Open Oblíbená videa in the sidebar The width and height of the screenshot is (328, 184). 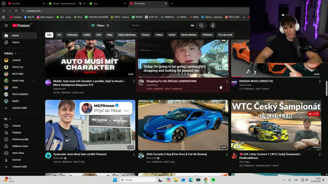(x=19, y=146)
